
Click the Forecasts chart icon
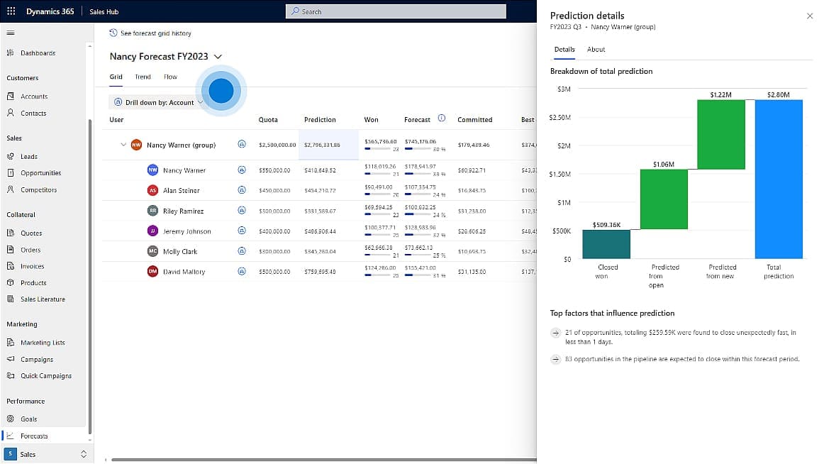pos(11,436)
